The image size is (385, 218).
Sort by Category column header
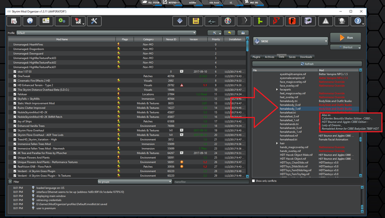coord(148,39)
